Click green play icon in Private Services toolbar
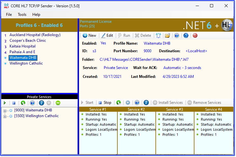236x157 pixels. point(5,103)
